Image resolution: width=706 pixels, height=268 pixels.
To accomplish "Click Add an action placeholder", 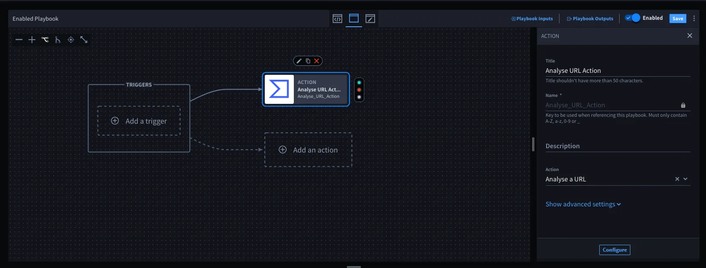I will [308, 150].
